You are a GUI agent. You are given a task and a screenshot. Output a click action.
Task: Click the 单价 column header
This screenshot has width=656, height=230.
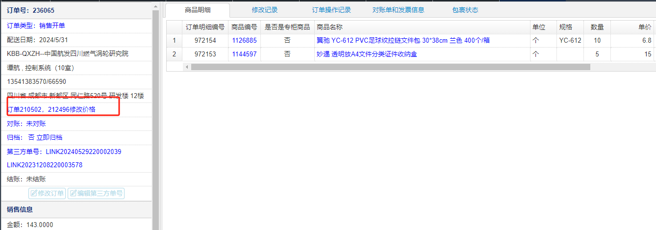633,27
